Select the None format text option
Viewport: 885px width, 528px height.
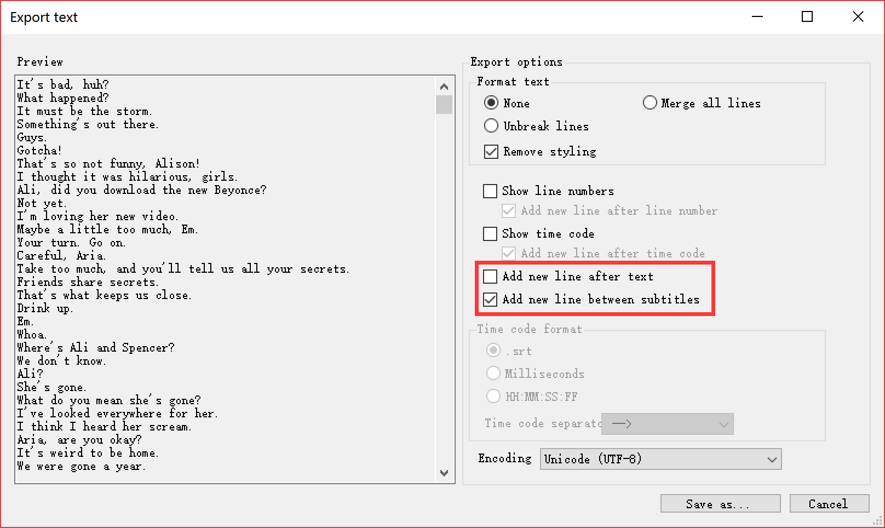tap(491, 103)
